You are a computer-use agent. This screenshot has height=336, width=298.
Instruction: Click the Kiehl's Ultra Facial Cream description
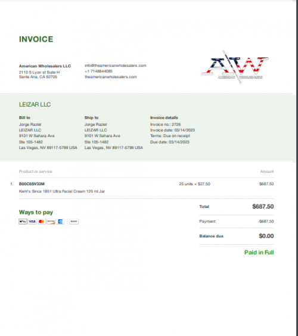[x=62, y=191]
